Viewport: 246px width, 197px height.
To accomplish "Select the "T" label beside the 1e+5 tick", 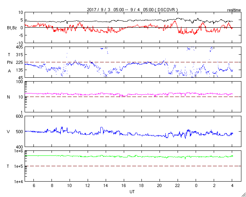I will (8, 166).
